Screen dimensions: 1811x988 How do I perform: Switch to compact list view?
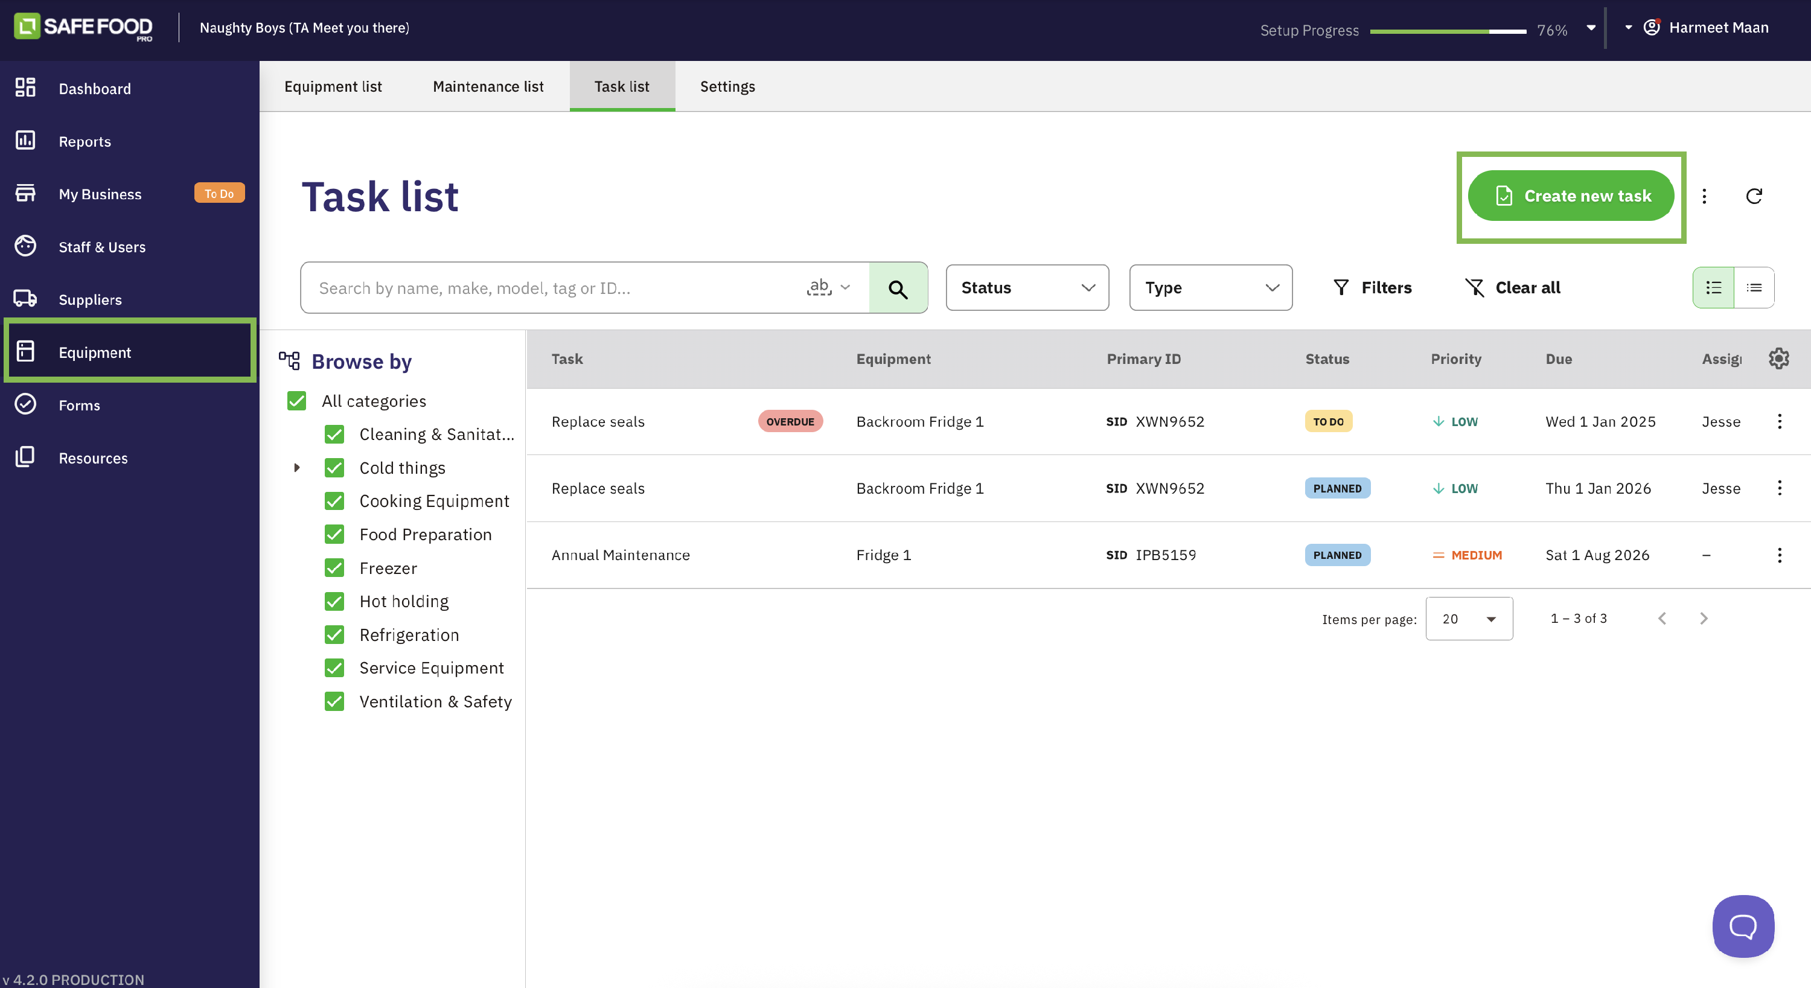(x=1754, y=287)
